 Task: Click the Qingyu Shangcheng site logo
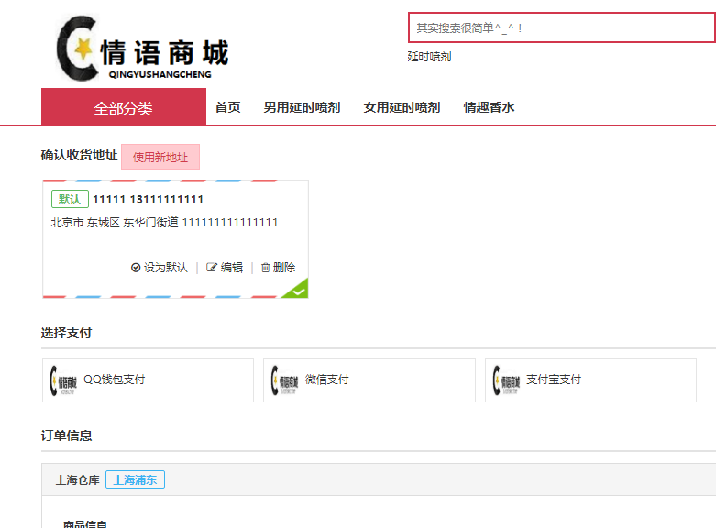click(142, 49)
